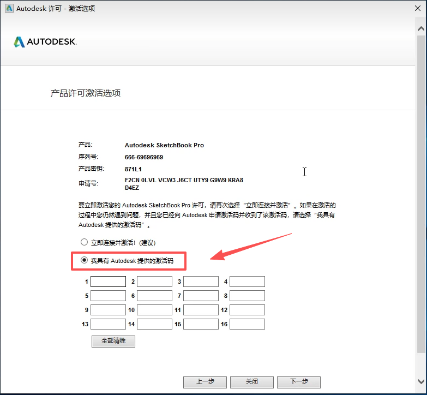Click activation code field 1
Image resolution: width=427 pixels, height=395 pixels.
pyautogui.click(x=108, y=282)
